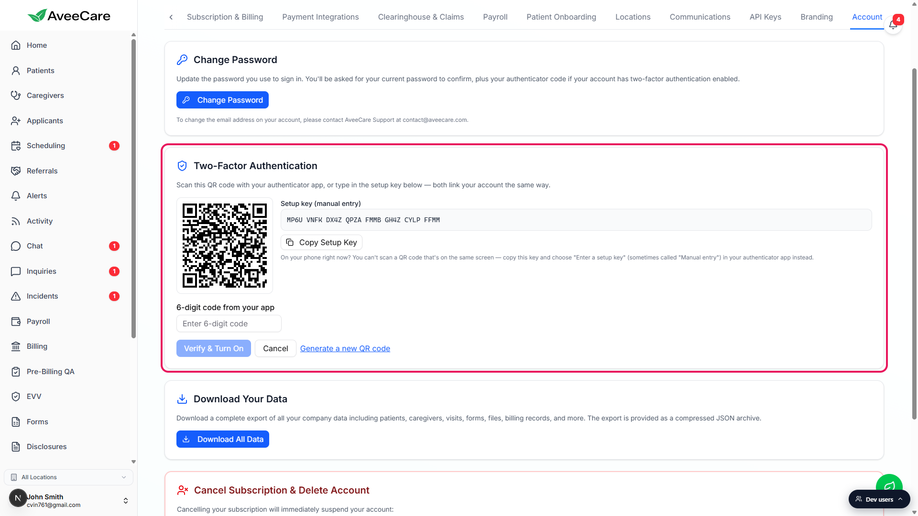Open Chat bubble icon
This screenshot has width=918, height=516.
pos(16,246)
